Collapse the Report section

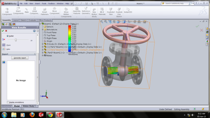pos(35,54)
